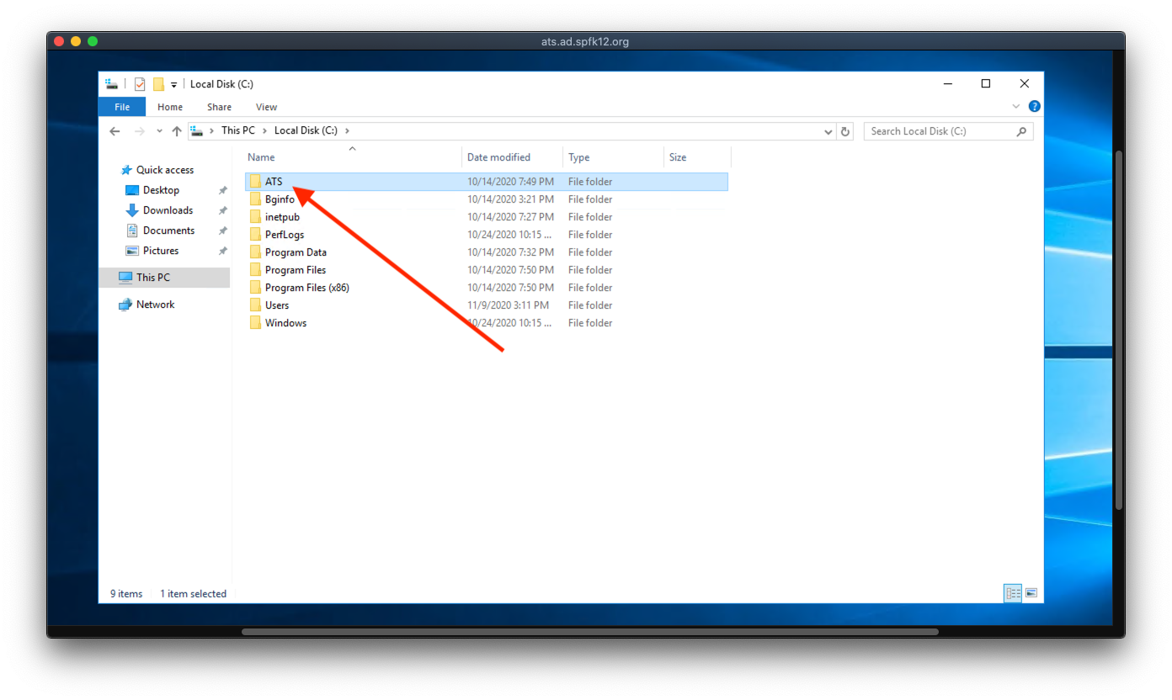Click the New Folder icon in title bar
Image resolution: width=1172 pixels, height=700 pixels.
tap(158, 84)
